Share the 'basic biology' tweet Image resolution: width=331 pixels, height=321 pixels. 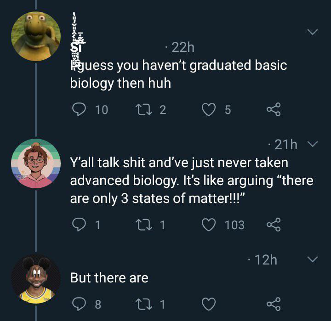[273, 109]
